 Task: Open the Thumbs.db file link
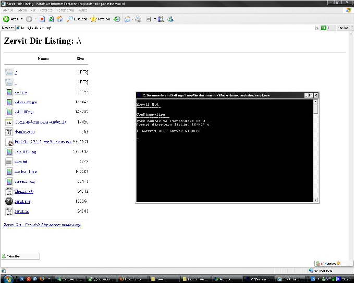24,191
